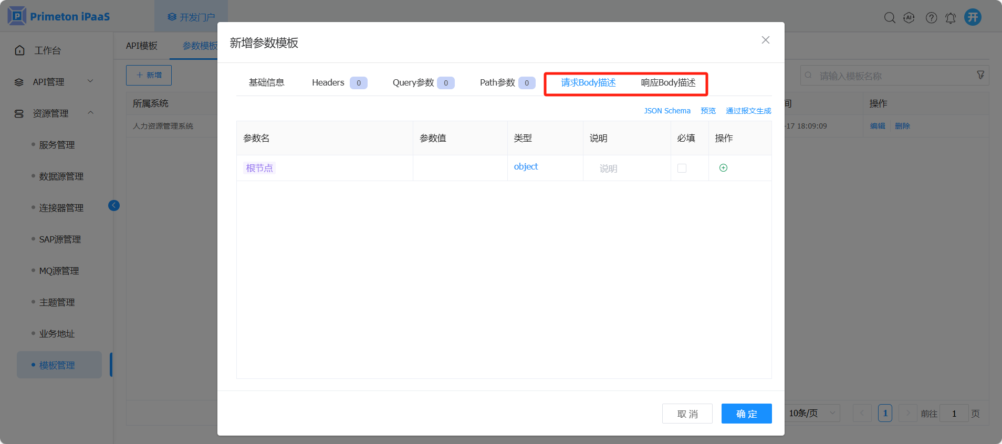Click the user avatar icon
The image size is (1002, 444).
tap(973, 17)
